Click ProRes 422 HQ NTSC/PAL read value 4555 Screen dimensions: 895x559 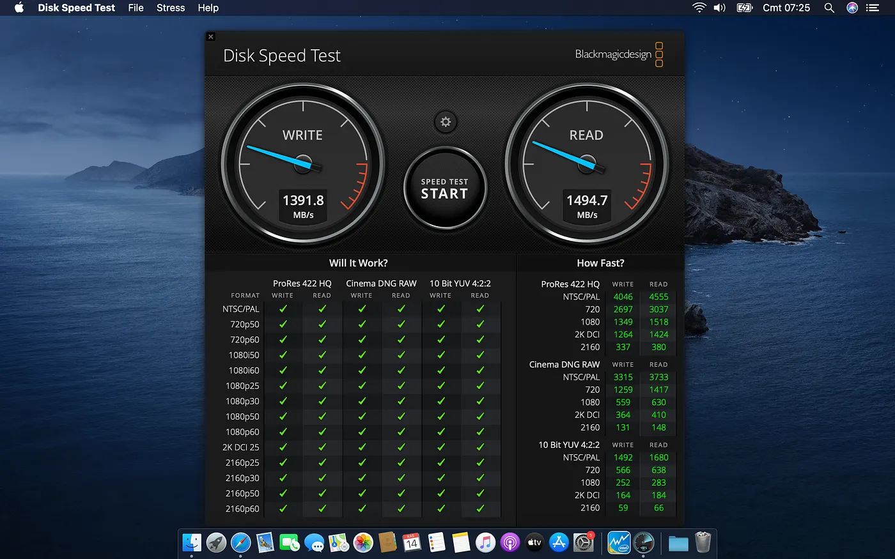[658, 297]
